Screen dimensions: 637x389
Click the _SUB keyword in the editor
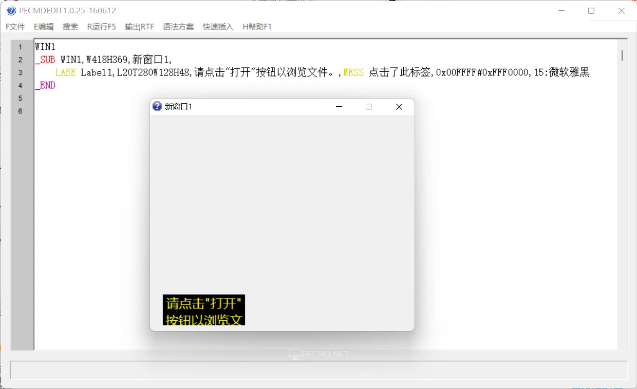(x=45, y=60)
